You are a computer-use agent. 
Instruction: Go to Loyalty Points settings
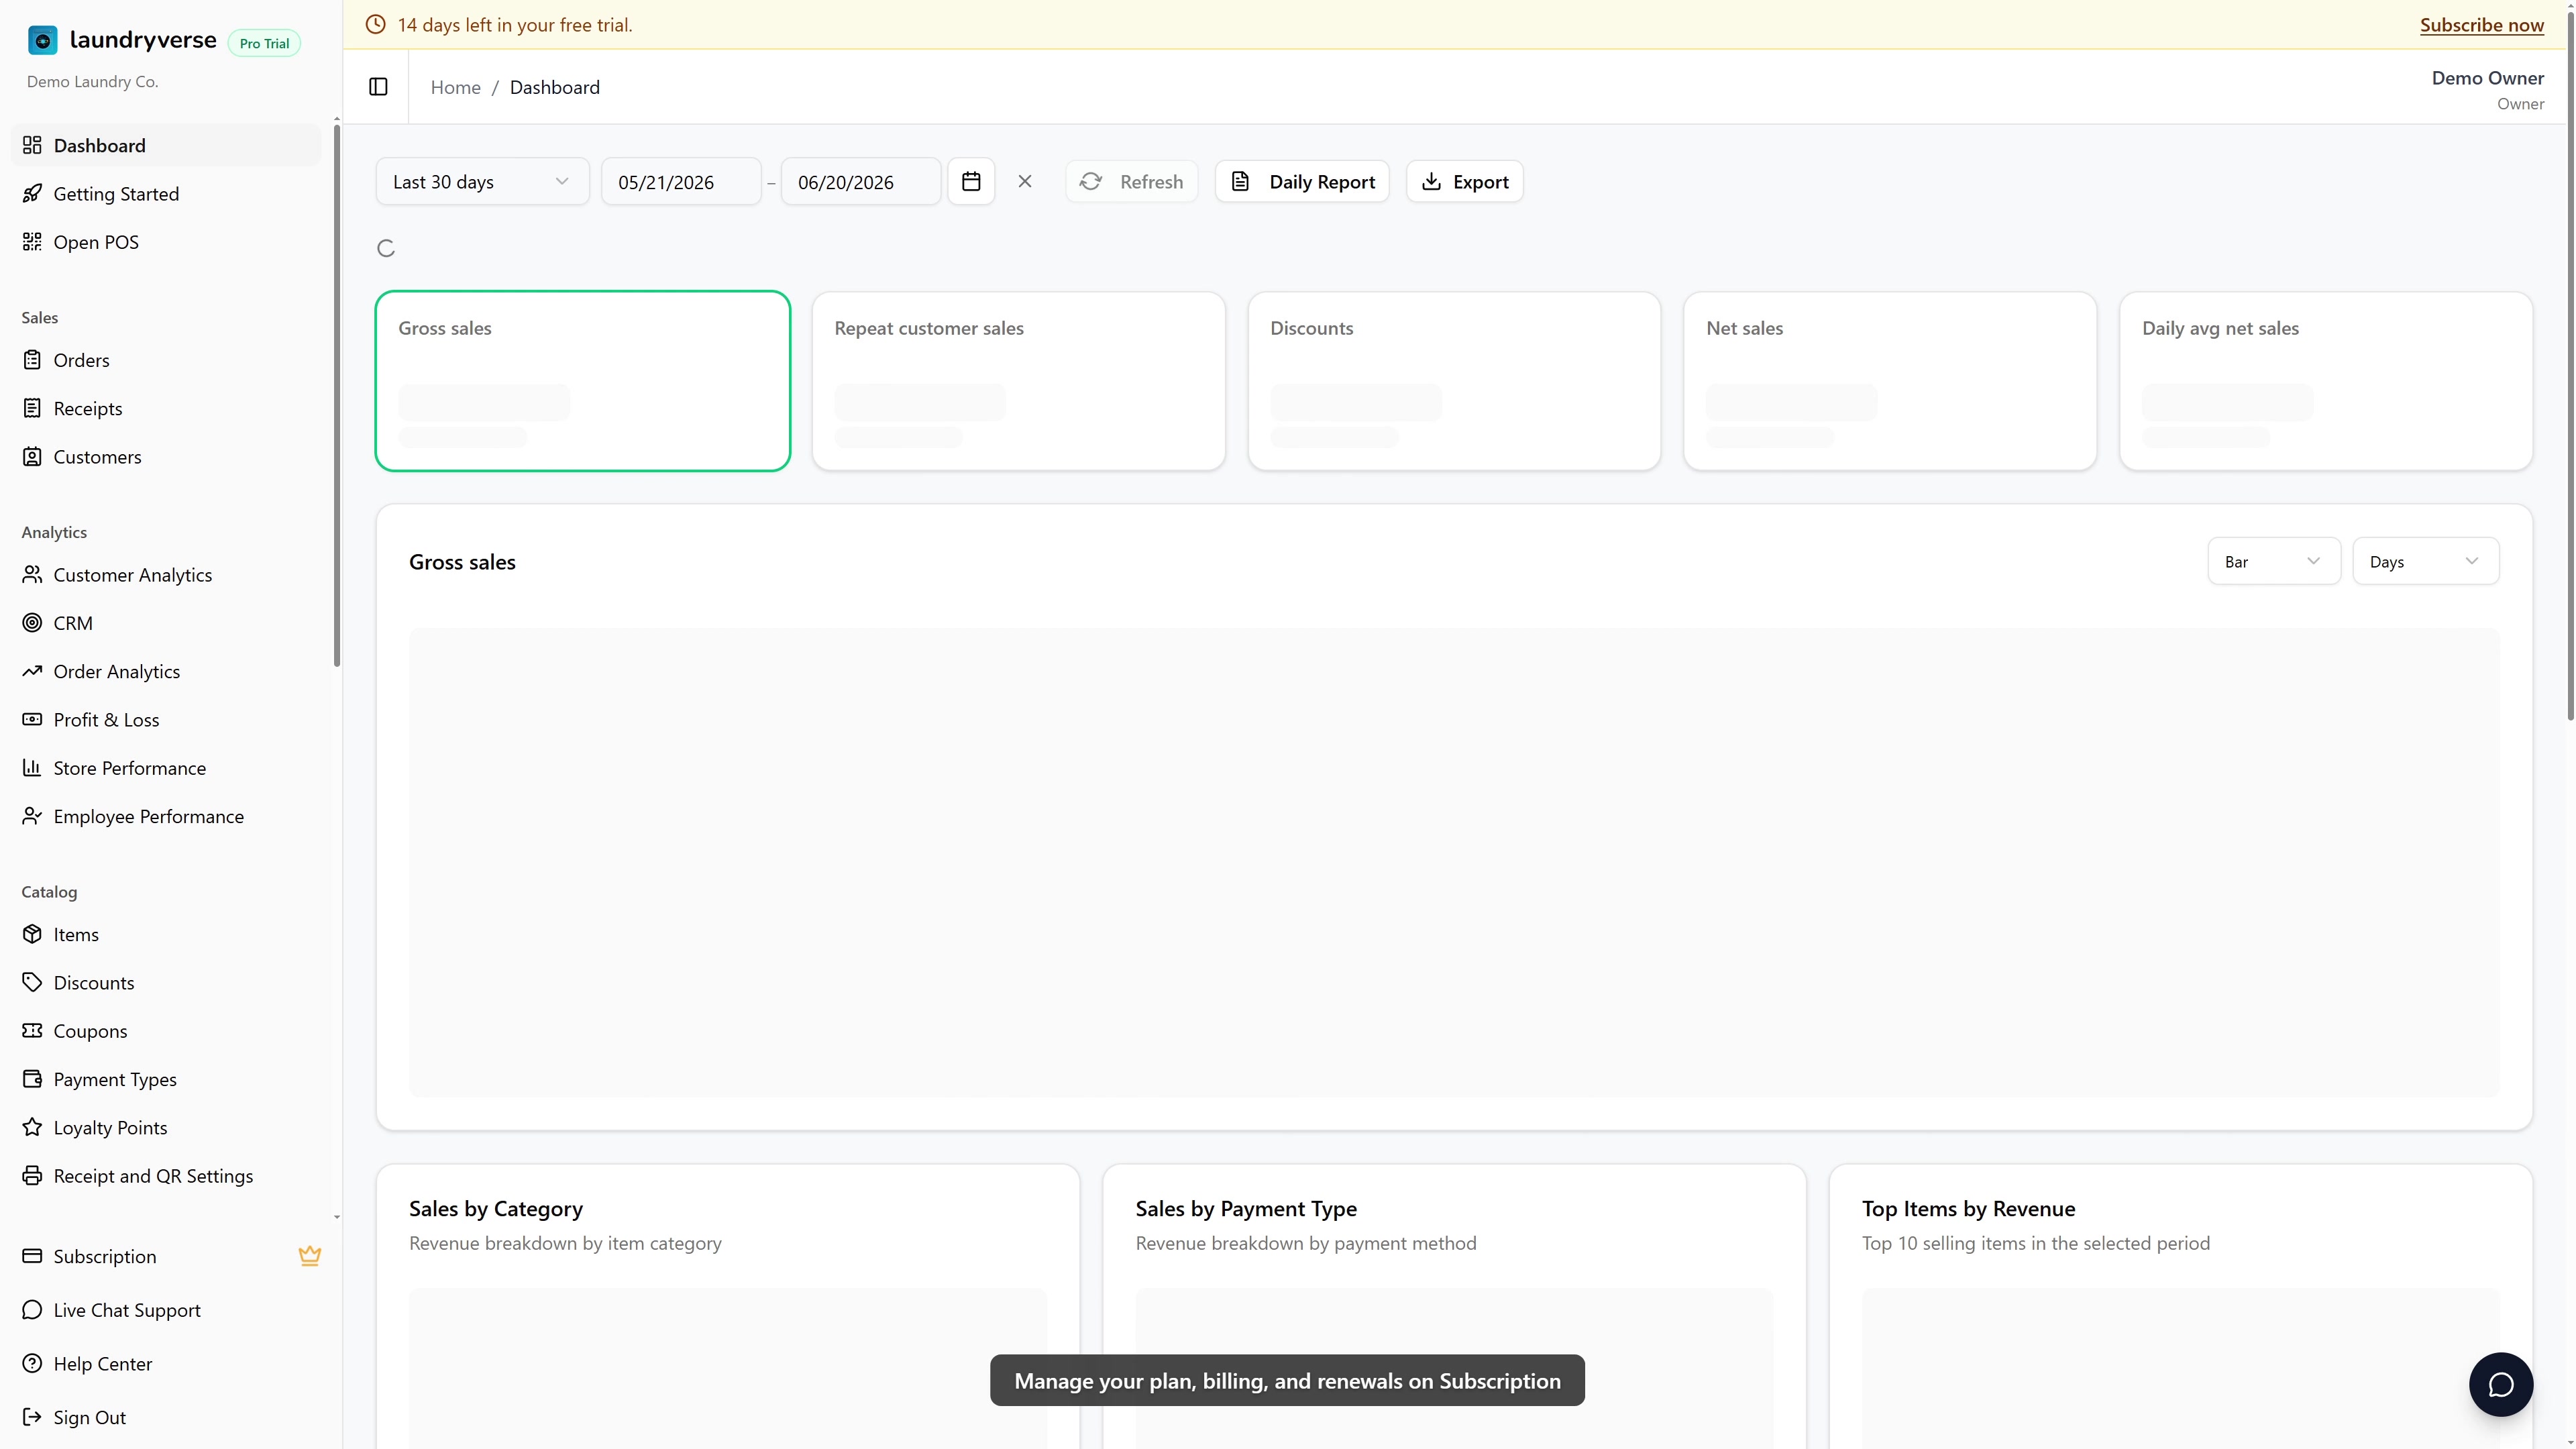[x=166, y=1127]
